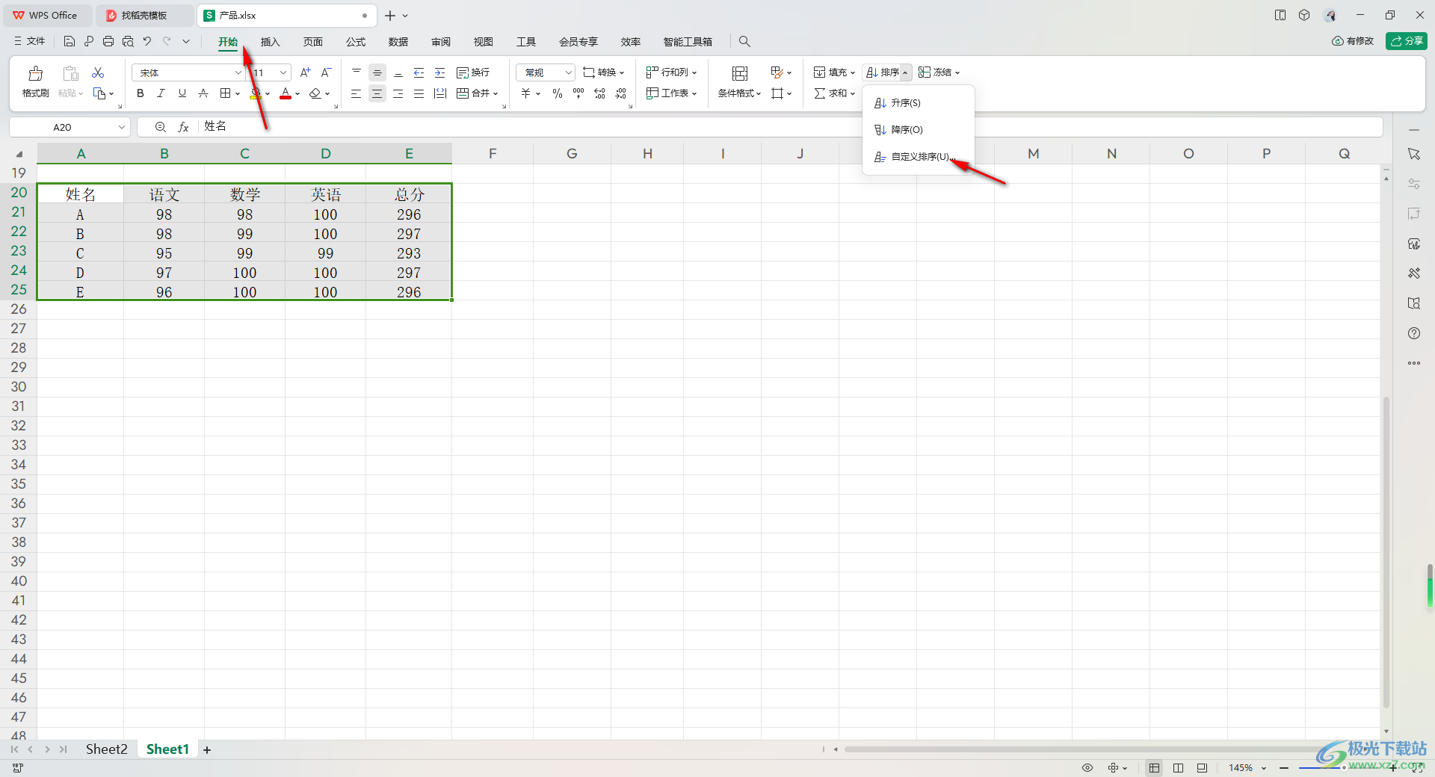Viewport: 1435px width, 777px height.
Task: Click the Print Preview icon
Action: click(x=128, y=41)
